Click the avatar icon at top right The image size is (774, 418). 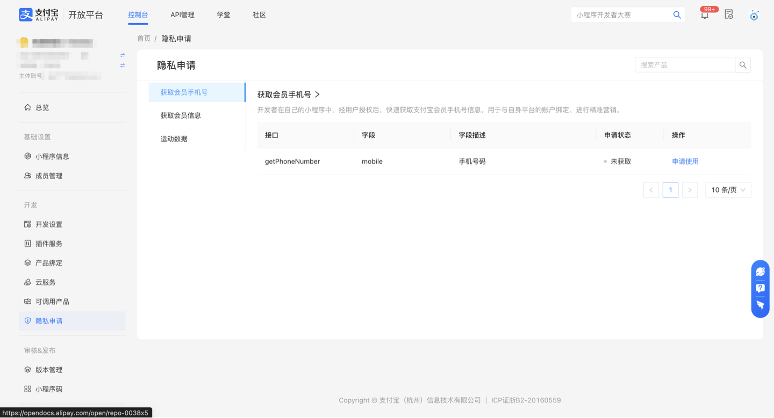754,16
